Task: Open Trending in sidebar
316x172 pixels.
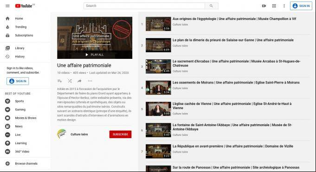Action: point(20,27)
